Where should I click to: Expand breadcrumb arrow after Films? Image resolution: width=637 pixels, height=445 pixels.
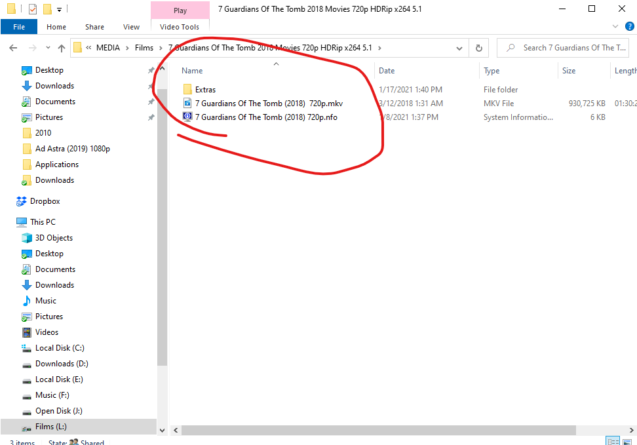[161, 48]
